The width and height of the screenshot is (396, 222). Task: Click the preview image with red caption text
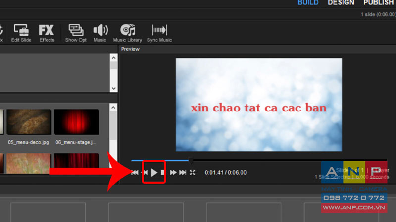[x=259, y=105]
